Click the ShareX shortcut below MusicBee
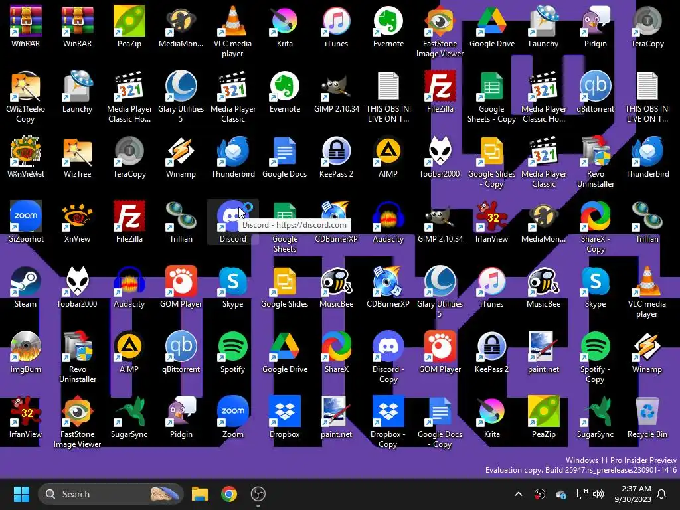 pyautogui.click(x=336, y=352)
